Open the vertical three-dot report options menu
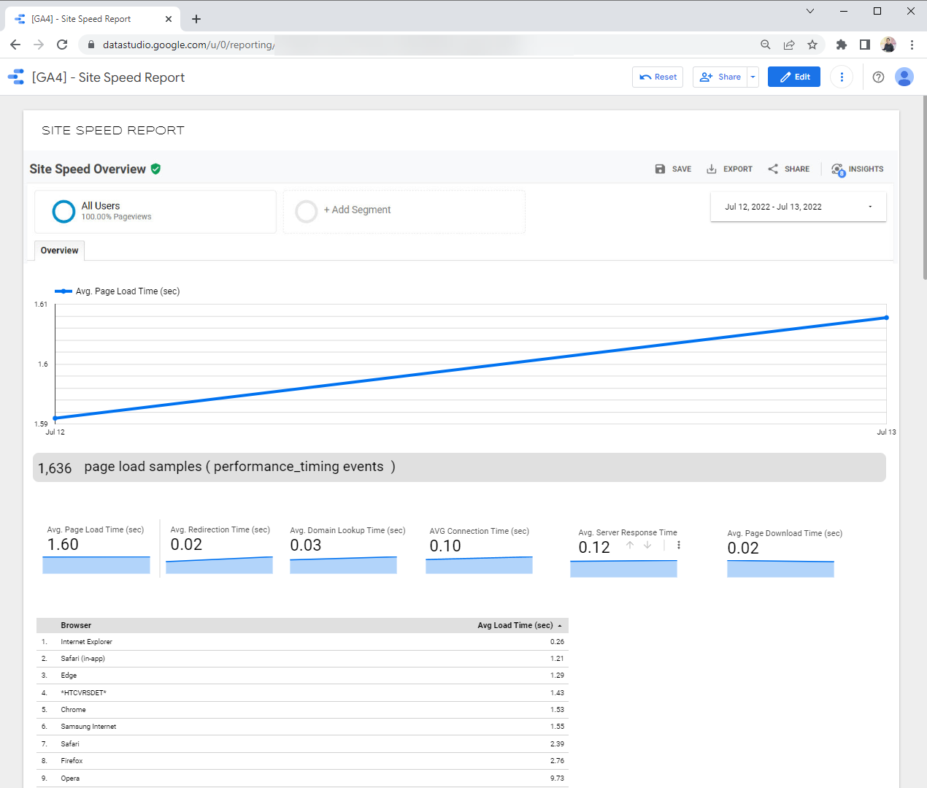Screen dimensions: 927x788 [x=842, y=77]
